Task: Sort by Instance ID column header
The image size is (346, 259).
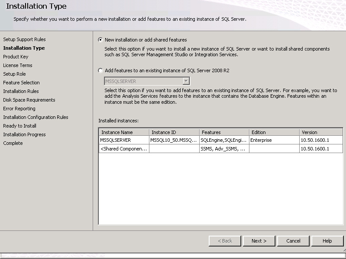Action: coord(175,132)
